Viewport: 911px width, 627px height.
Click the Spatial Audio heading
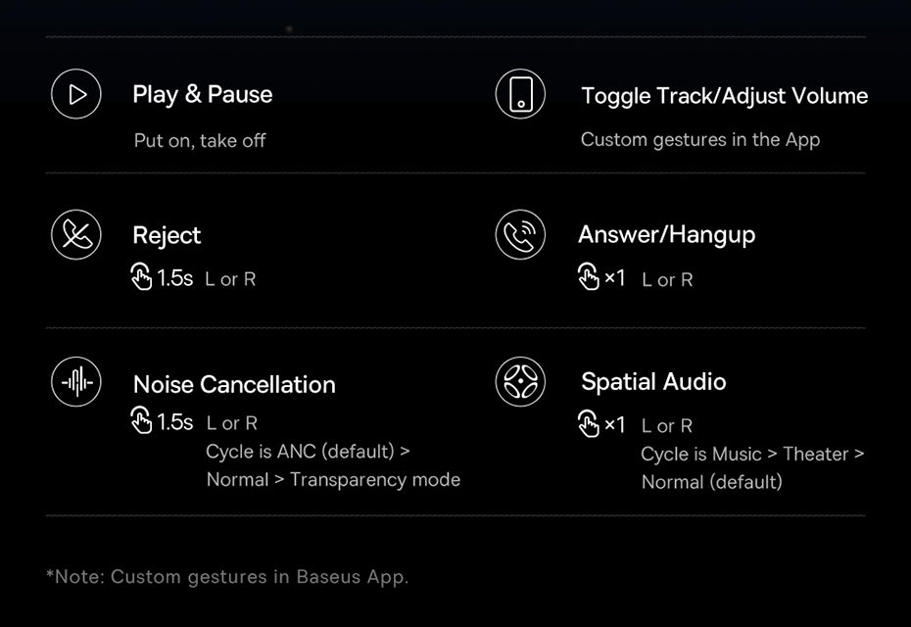(653, 382)
